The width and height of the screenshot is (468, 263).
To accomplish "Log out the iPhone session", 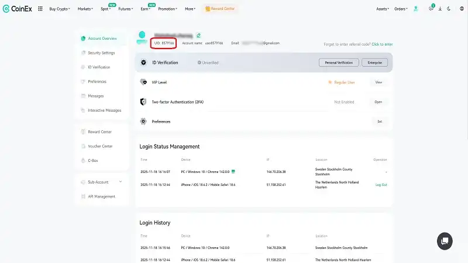I will point(381,185).
